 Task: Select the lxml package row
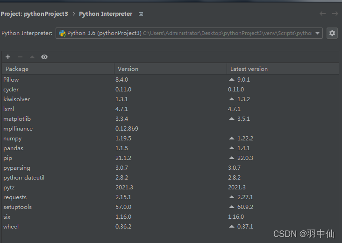click(171, 109)
